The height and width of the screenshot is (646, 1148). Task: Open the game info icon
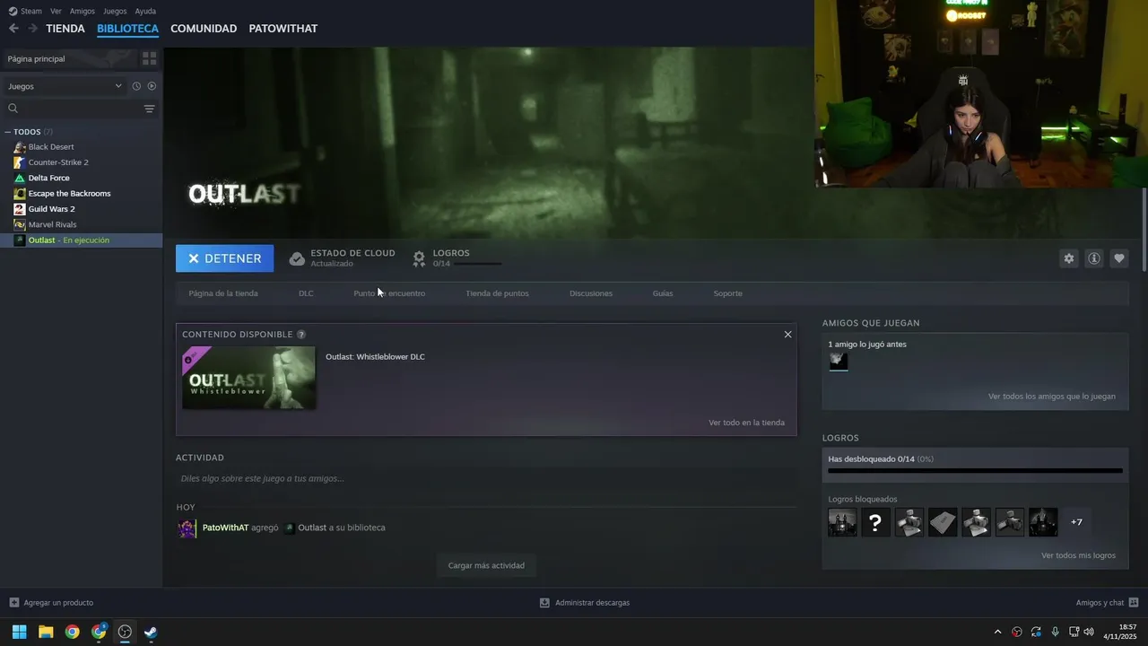[x=1094, y=258]
